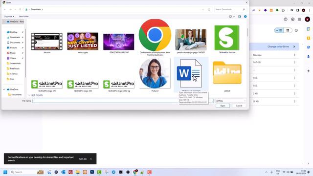Screen dimensions: 313x176
Task: Click the Search Downloads box
Action: pos(230,9)
